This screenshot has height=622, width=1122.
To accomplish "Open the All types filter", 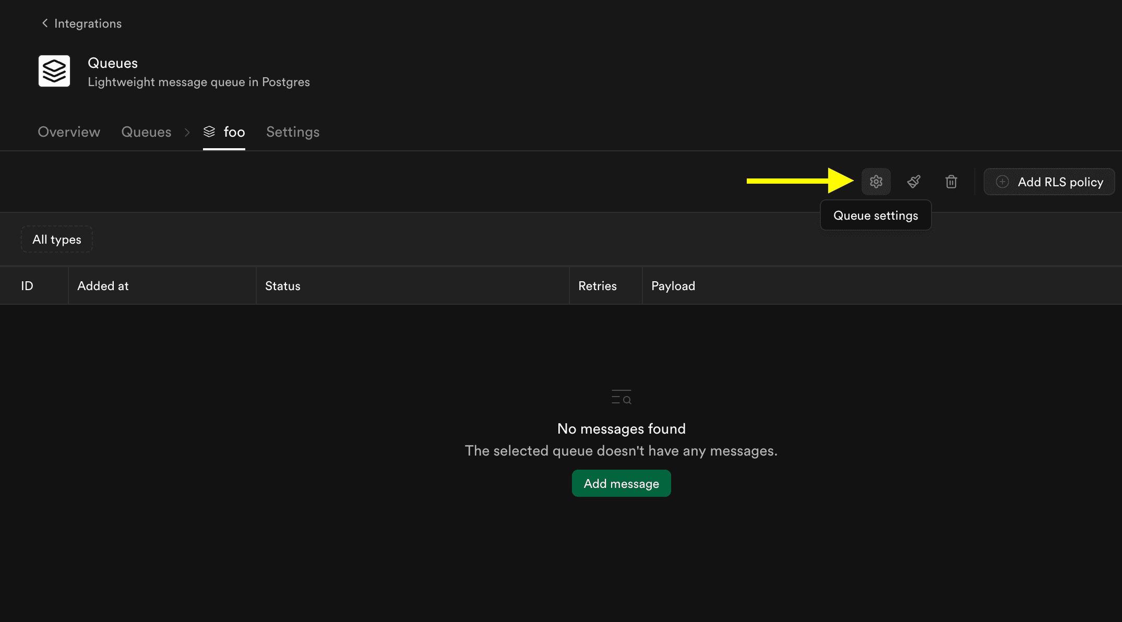I will click(56, 239).
